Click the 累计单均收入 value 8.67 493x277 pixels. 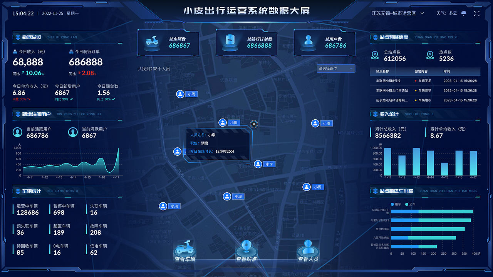click(437, 135)
